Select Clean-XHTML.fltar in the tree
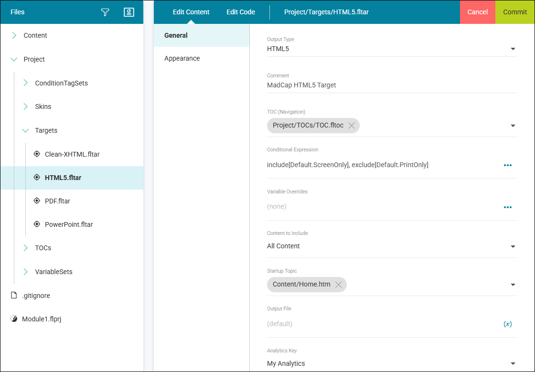The height and width of the screenshot is (372, 535). click(72, 154)
